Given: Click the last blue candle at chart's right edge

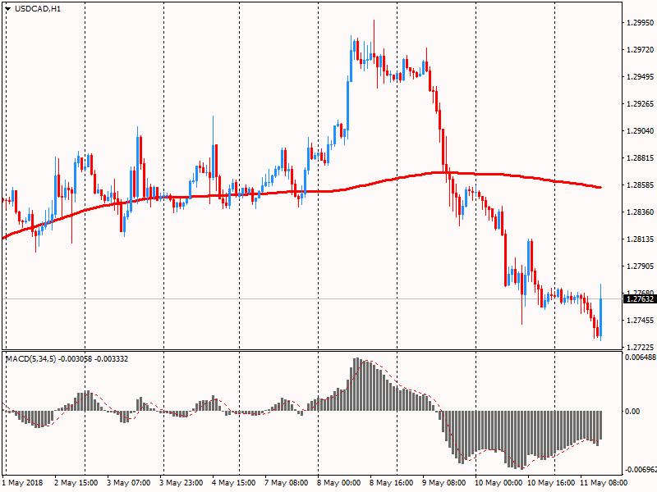Looking at the screenshot, I should point(601,317).
